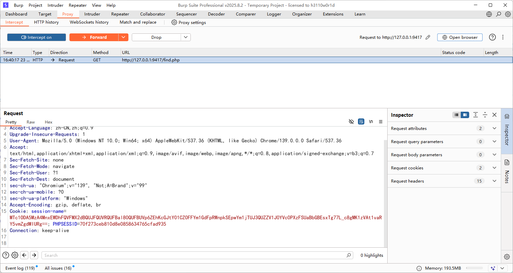Toggle hidden non-printable characters display (\n)
Image resolution: width=513 pixels, height=273 pixels.
pos(371,122)
